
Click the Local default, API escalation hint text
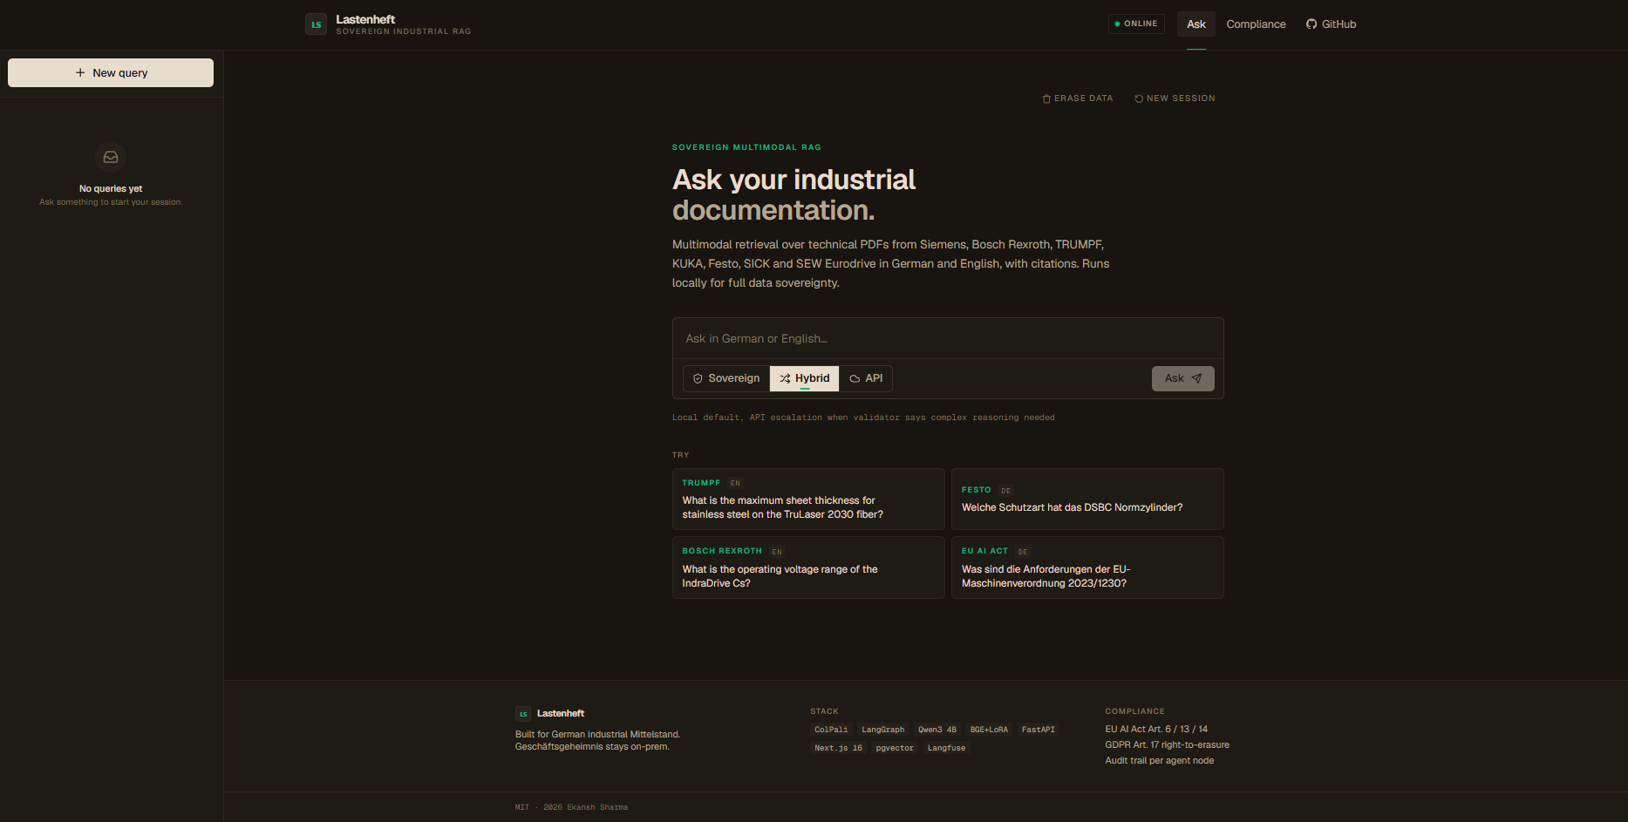point(863,418)
